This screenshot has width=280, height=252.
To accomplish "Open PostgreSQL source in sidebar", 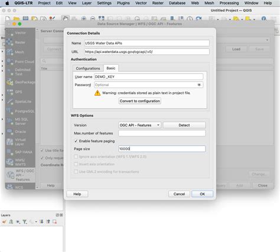I will tap(20, 111).
